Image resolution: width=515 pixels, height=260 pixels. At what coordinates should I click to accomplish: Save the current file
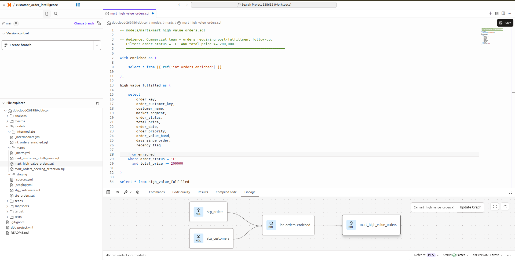click(505, 23)
